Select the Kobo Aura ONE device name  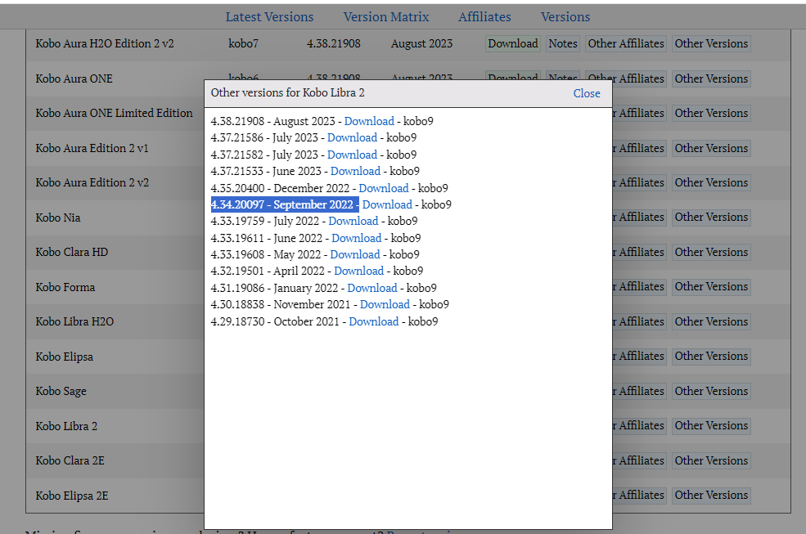click(74, 79)
